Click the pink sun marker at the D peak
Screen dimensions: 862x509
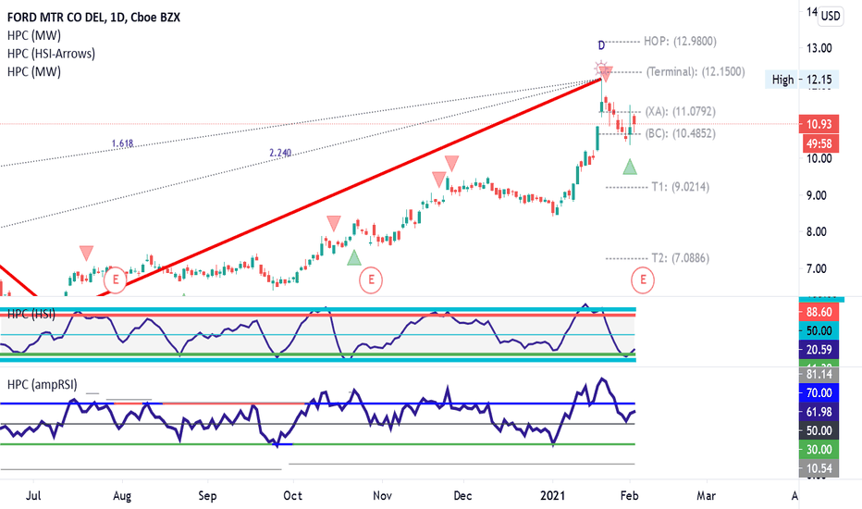coord(600,68)
